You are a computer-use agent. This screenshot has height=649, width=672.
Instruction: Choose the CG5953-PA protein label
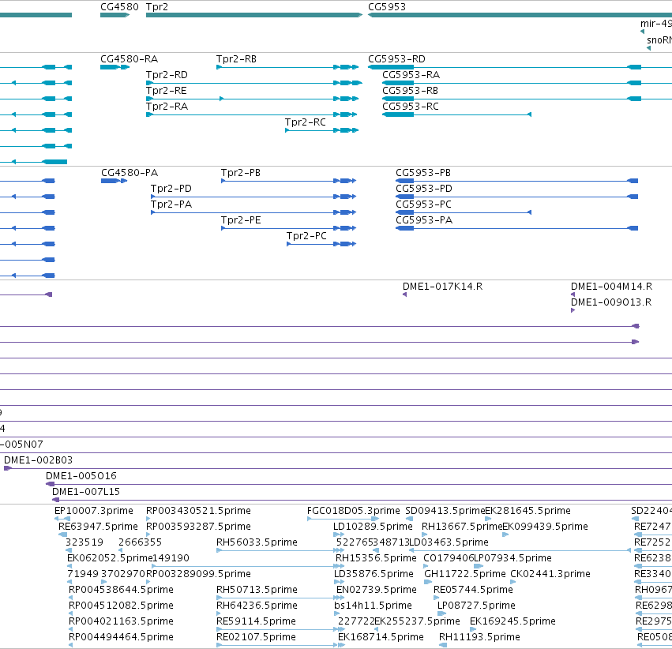point(424,220)
